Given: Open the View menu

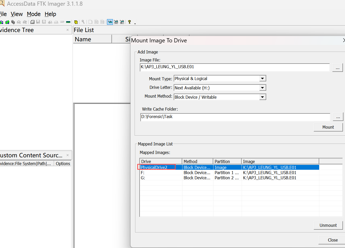Looking at the screenshot, I should pos(17,14).
